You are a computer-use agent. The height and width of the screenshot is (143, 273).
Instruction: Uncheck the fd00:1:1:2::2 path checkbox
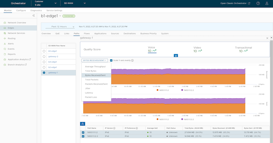pyautogui.click(x=83, y=136)
